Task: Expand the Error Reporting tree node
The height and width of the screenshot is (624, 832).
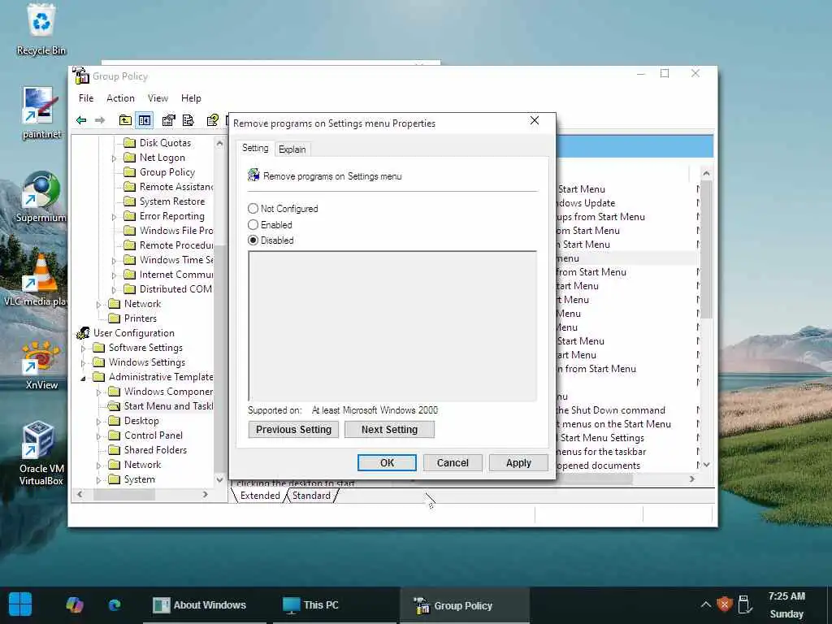Action: pos(114,216)
